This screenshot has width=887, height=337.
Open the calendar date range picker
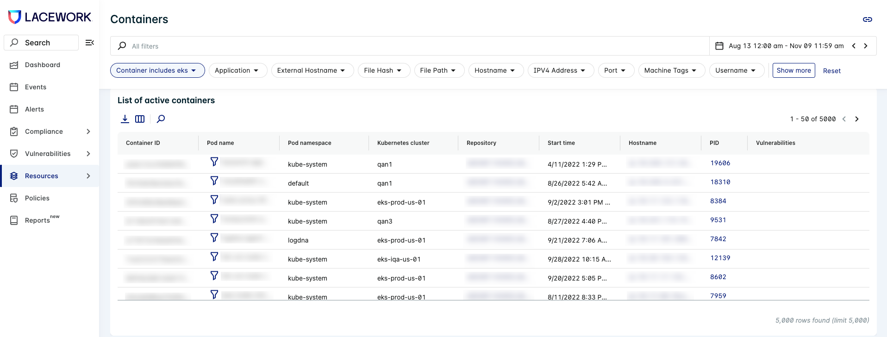coord(719,46)
